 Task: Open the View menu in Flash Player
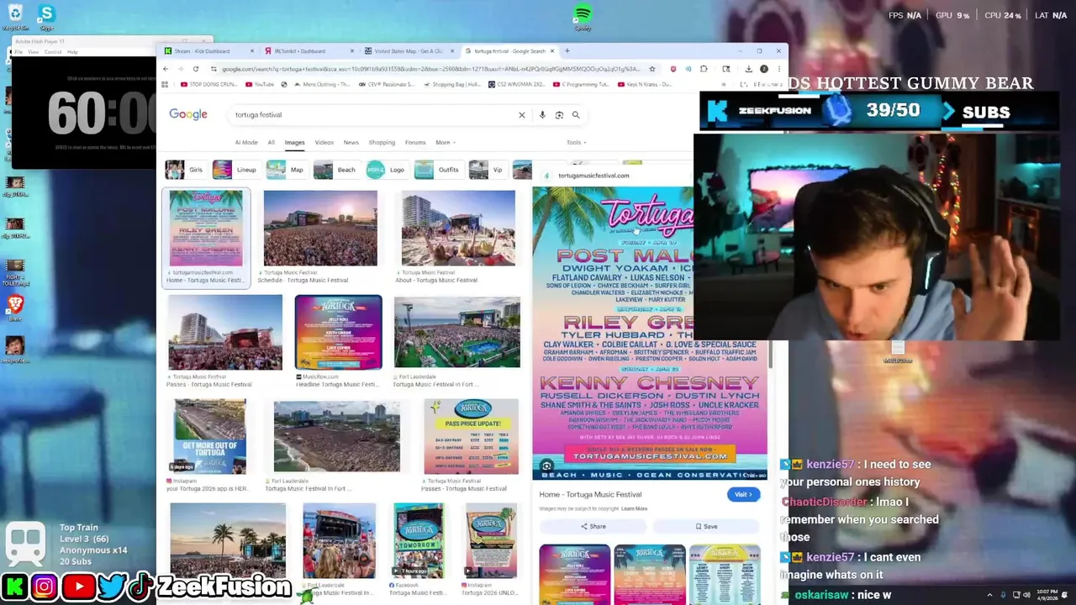[x=34, y=52]
